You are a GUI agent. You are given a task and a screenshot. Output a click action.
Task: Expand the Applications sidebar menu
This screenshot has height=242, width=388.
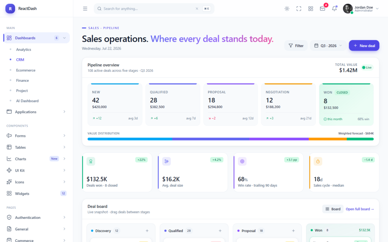click(x=37, y=112)
